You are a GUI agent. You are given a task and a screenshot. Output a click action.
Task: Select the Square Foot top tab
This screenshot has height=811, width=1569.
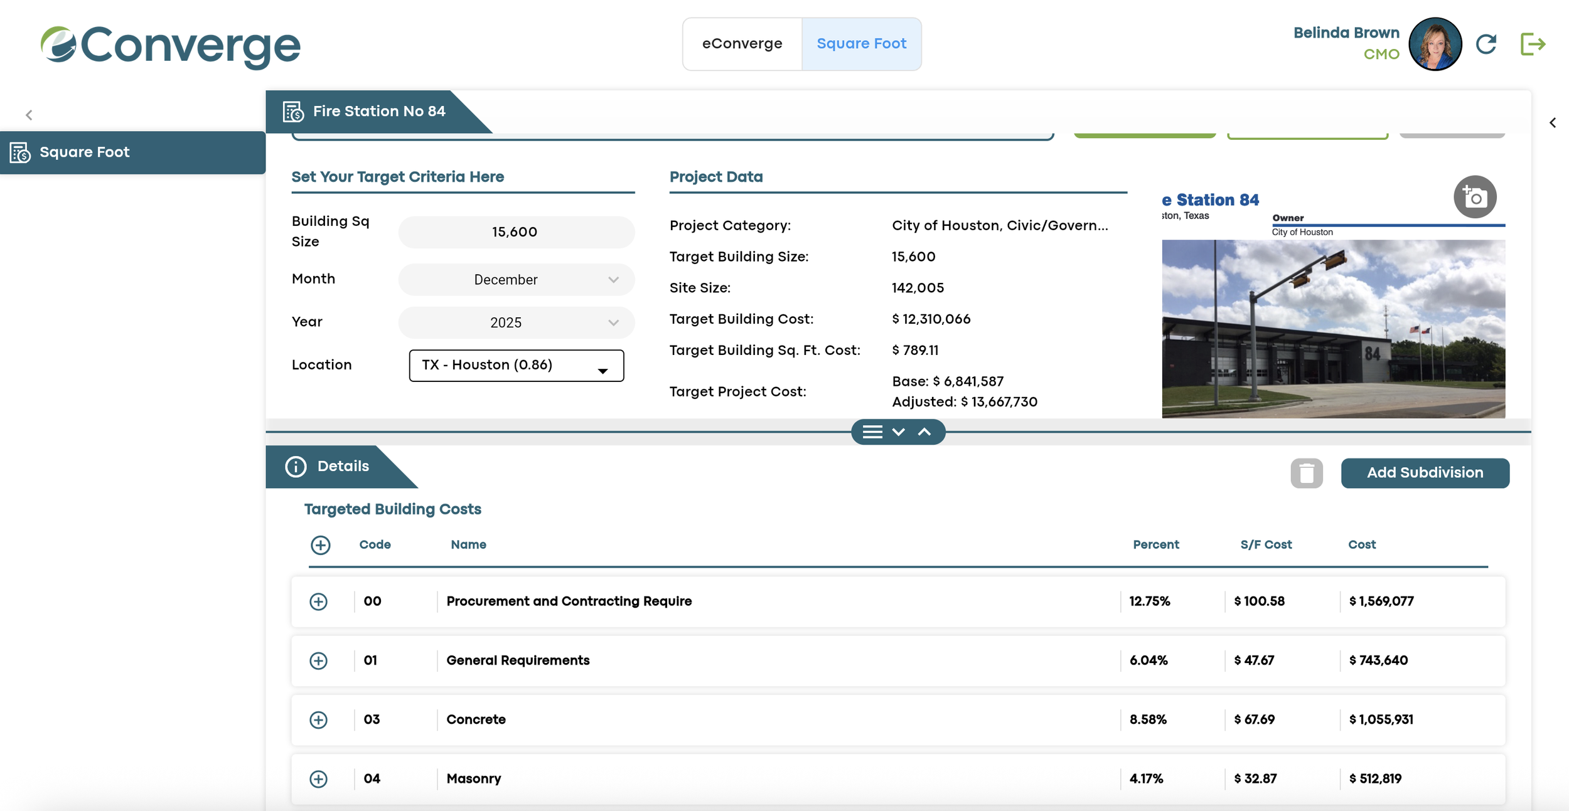click(x=861, y=44)
